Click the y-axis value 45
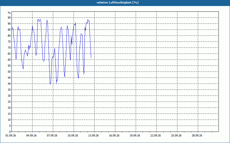This screenshot has height=143, width=230. (x=9, y=78)
